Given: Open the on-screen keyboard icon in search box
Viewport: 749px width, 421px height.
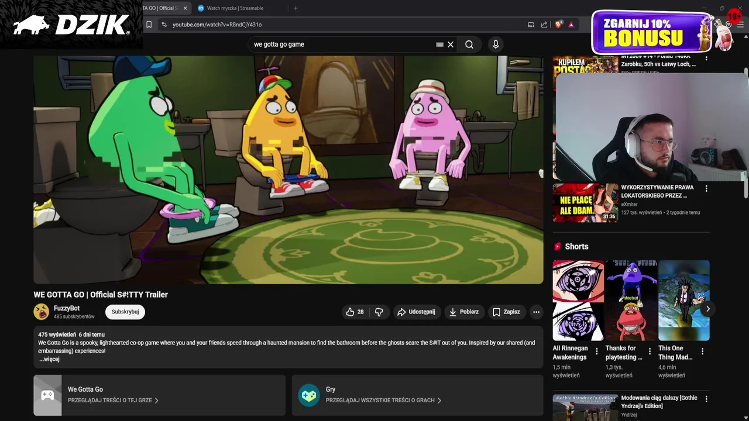Looking at the screenshot, I should pos(439,44).
